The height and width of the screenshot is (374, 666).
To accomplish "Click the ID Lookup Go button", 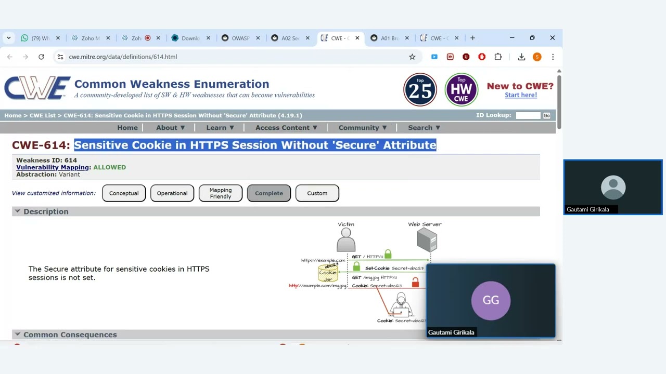I will tap(546, 115).
